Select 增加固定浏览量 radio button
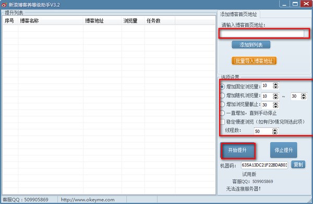The height and width of the screenshot is (204, 313). (x=222, y=87)
